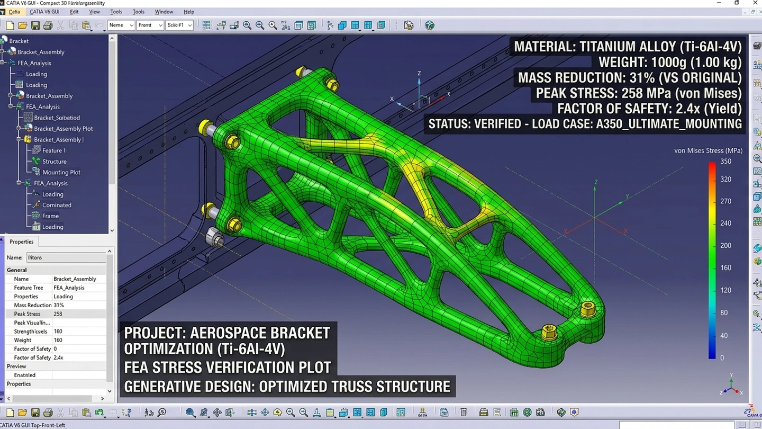Click the green undo arrow icon in the bottom toolbar
The image size is (762, 429).
(99, 412)
